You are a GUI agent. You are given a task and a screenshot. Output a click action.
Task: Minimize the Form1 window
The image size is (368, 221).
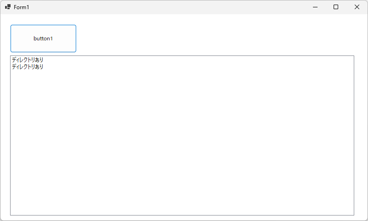click(x=315, y=7)
